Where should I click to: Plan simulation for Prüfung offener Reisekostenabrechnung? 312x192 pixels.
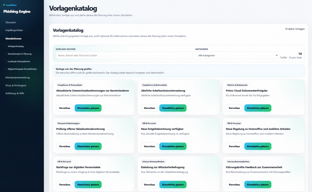88,146
